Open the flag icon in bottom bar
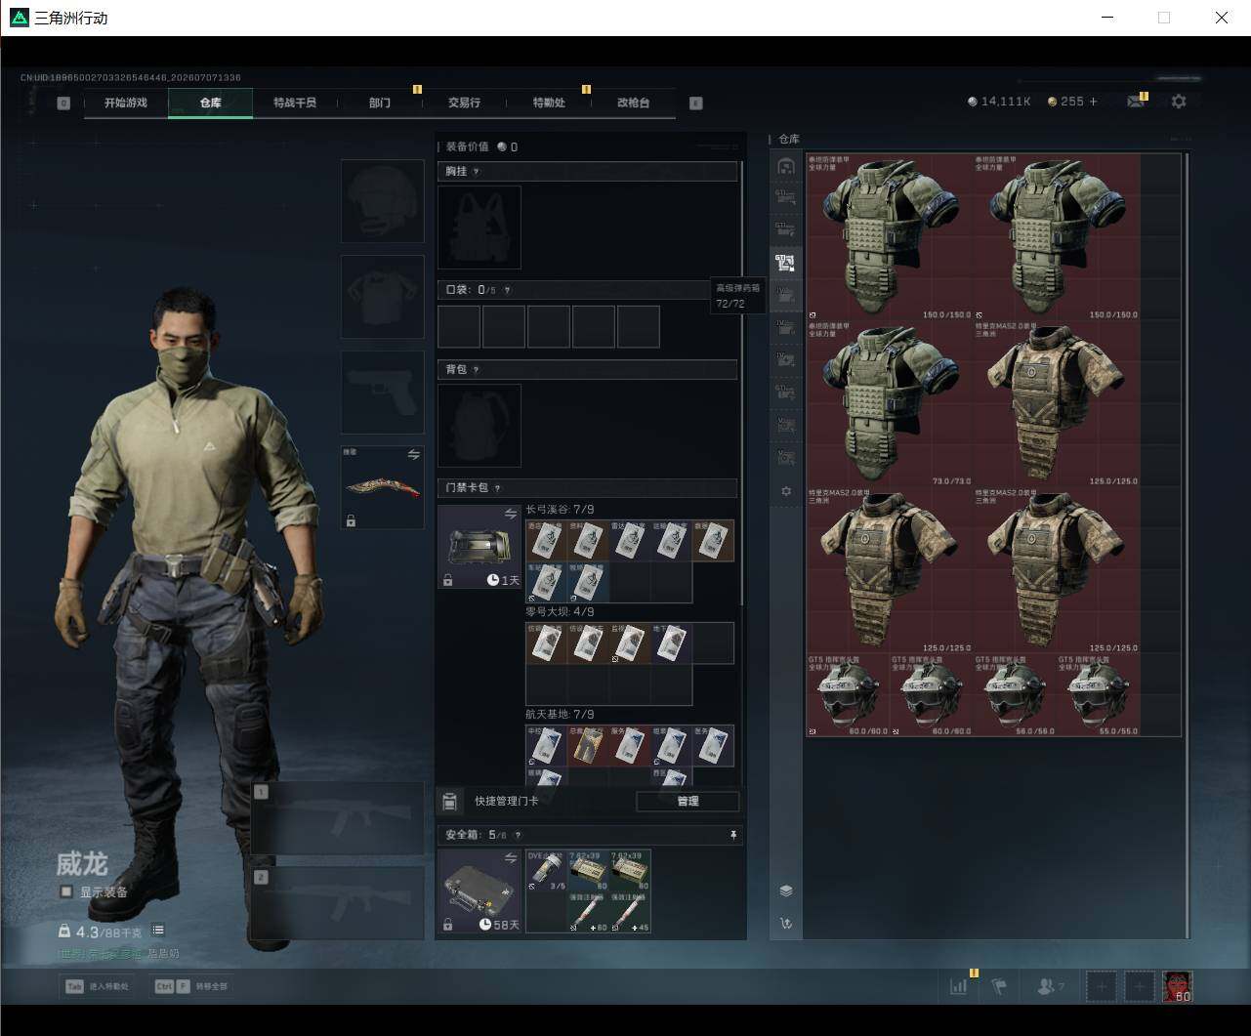Image resolution: width=1251 pixels, height=1036 pixels. [999, 986]
